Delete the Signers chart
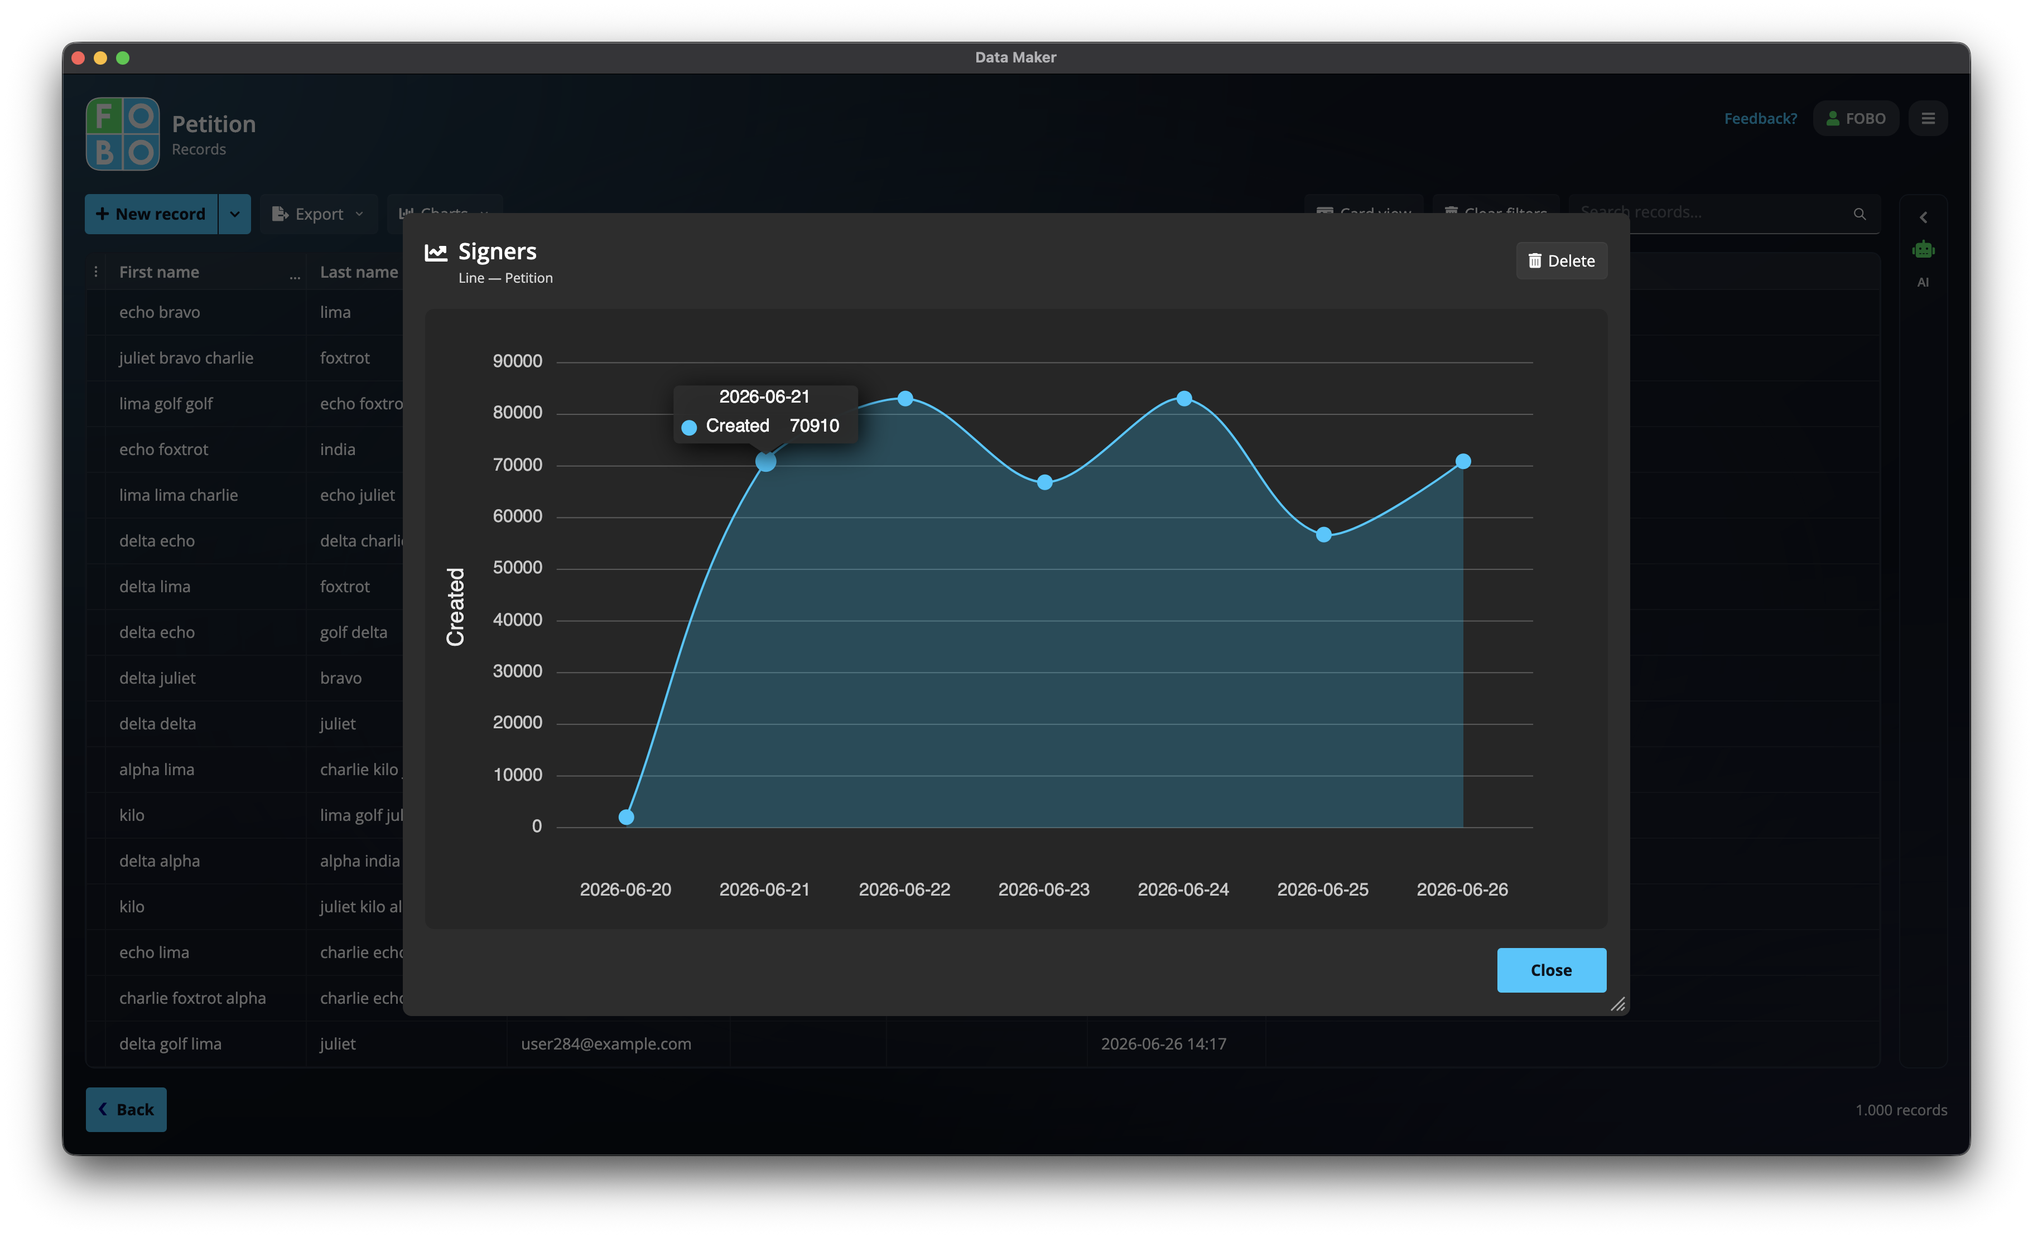Screen dimensions: 2033x1238 1561,260
